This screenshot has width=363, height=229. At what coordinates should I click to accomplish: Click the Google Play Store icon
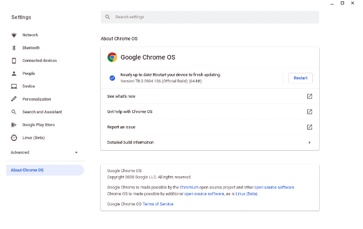pos(14,125)
